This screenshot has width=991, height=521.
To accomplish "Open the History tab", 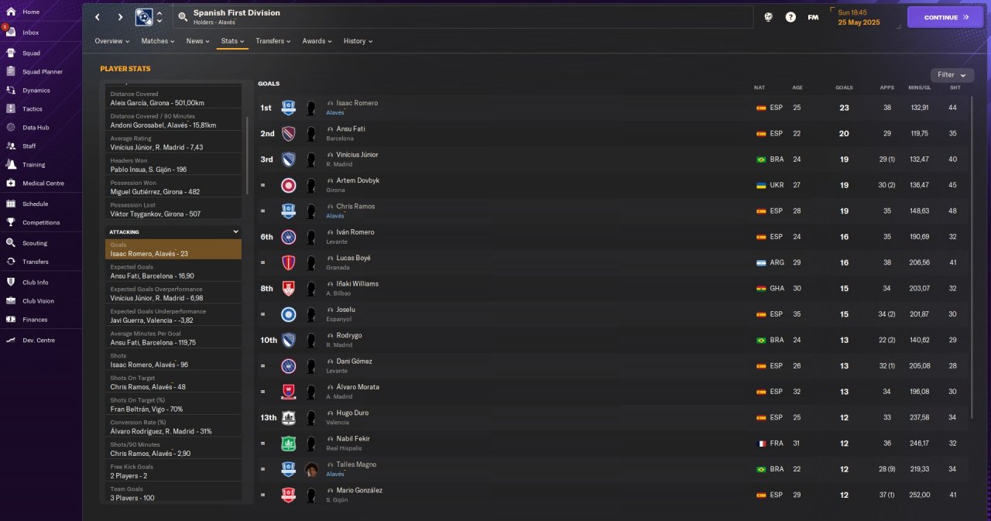I will click(358, 41).
